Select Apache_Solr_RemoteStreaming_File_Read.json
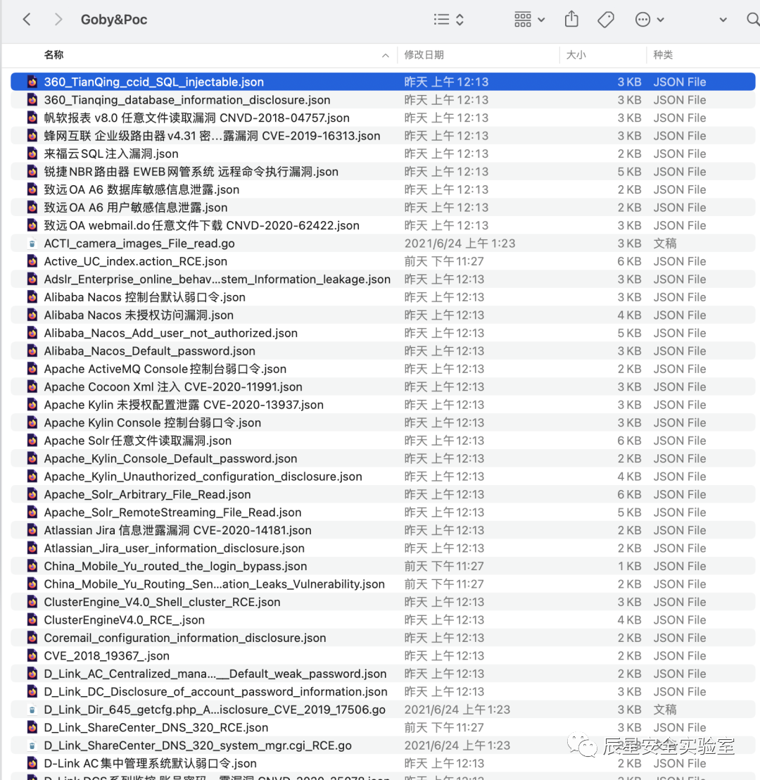The image size is (760, 780). pos(383,512)
